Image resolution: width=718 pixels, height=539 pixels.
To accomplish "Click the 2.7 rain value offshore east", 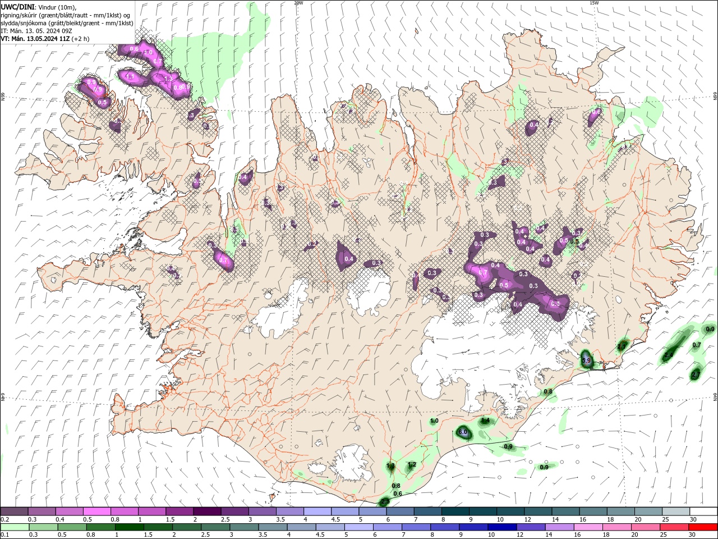I will coord(696,374).
